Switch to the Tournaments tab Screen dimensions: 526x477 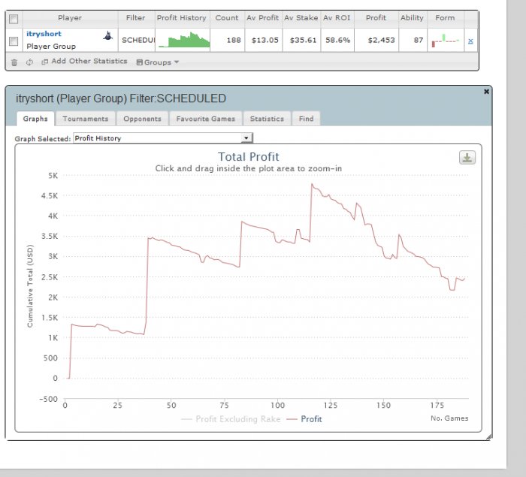(86, 119)
